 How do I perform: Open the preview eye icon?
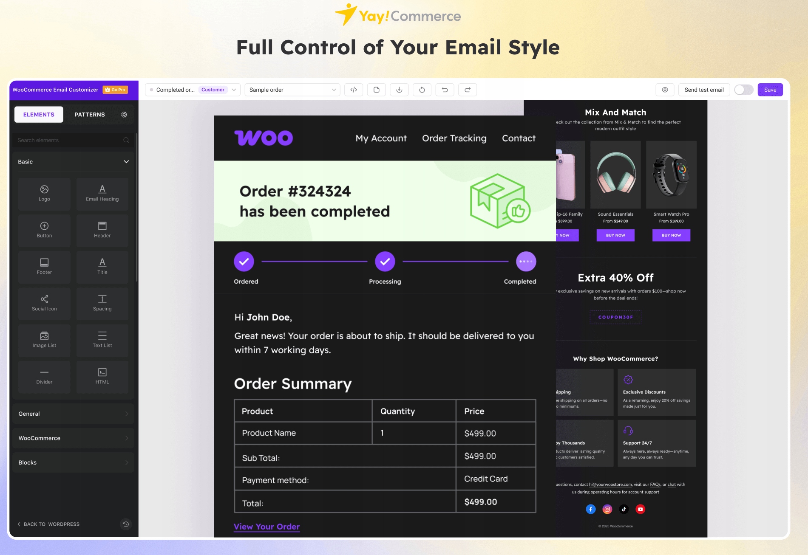click(665, 90)
